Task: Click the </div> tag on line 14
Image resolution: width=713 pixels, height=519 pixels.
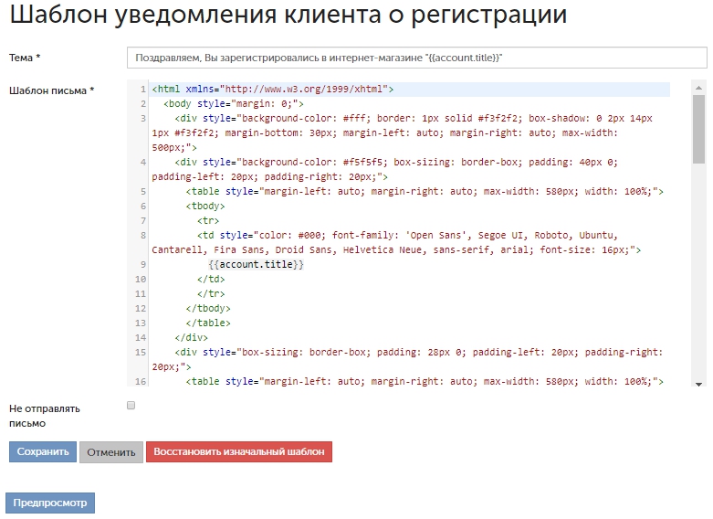Action: [x=192, y=338]
